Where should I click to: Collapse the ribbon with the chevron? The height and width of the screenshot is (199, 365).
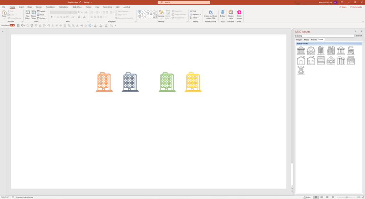[363, 22]
